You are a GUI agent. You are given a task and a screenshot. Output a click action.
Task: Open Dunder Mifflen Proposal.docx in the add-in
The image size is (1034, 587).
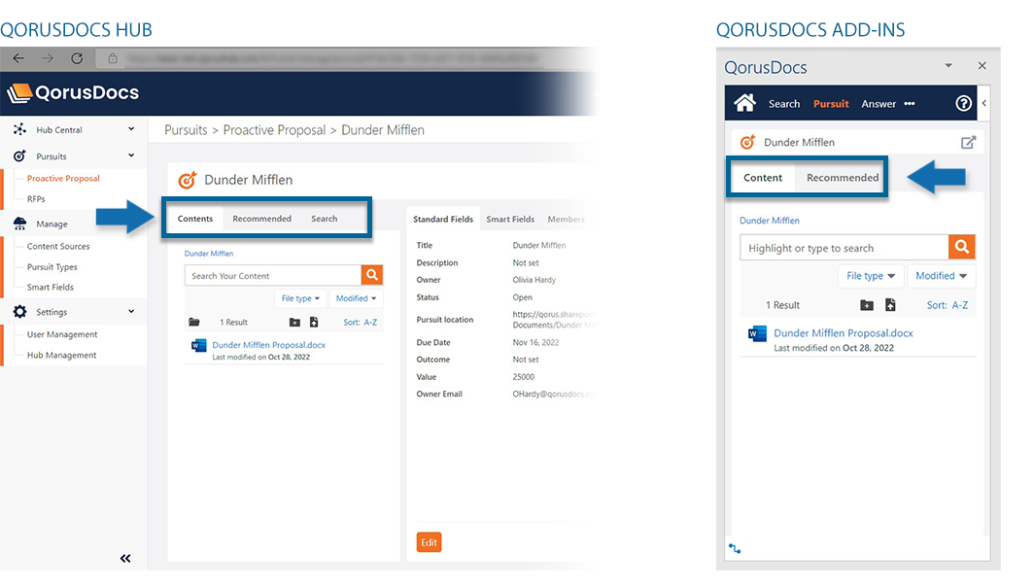(843, 333)
